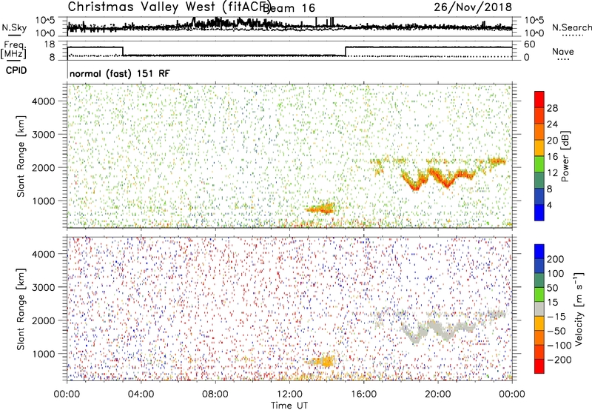Pick the blue bottom segment of power color bar

click(539, 212)
